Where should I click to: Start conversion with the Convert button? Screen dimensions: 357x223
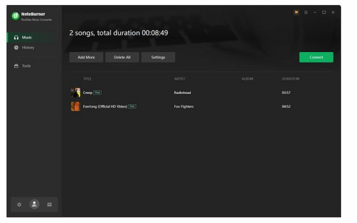[x=316, y=57]
